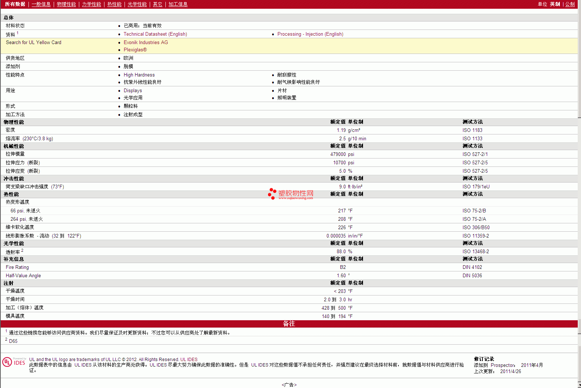This screenshot has width=581, height=388.
Task: Click the 备注 red header bar
Action: coord(289,324)
